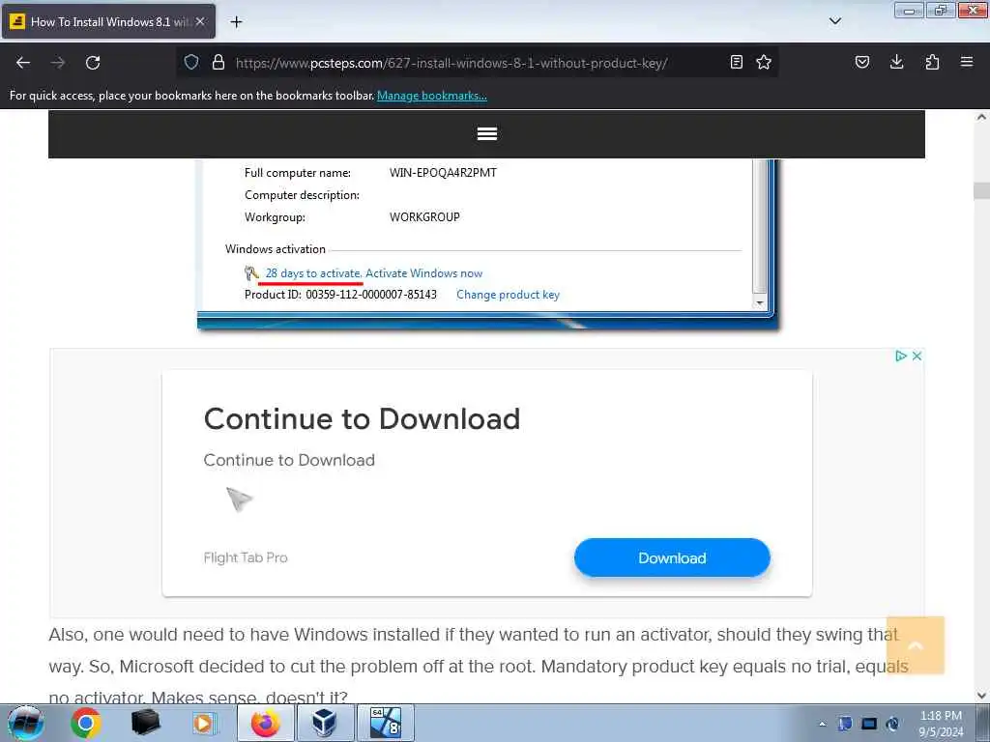
Task: Open the Windows 8 VM taskbar icon
Action: pyautogui.click(x=386, y=723)
